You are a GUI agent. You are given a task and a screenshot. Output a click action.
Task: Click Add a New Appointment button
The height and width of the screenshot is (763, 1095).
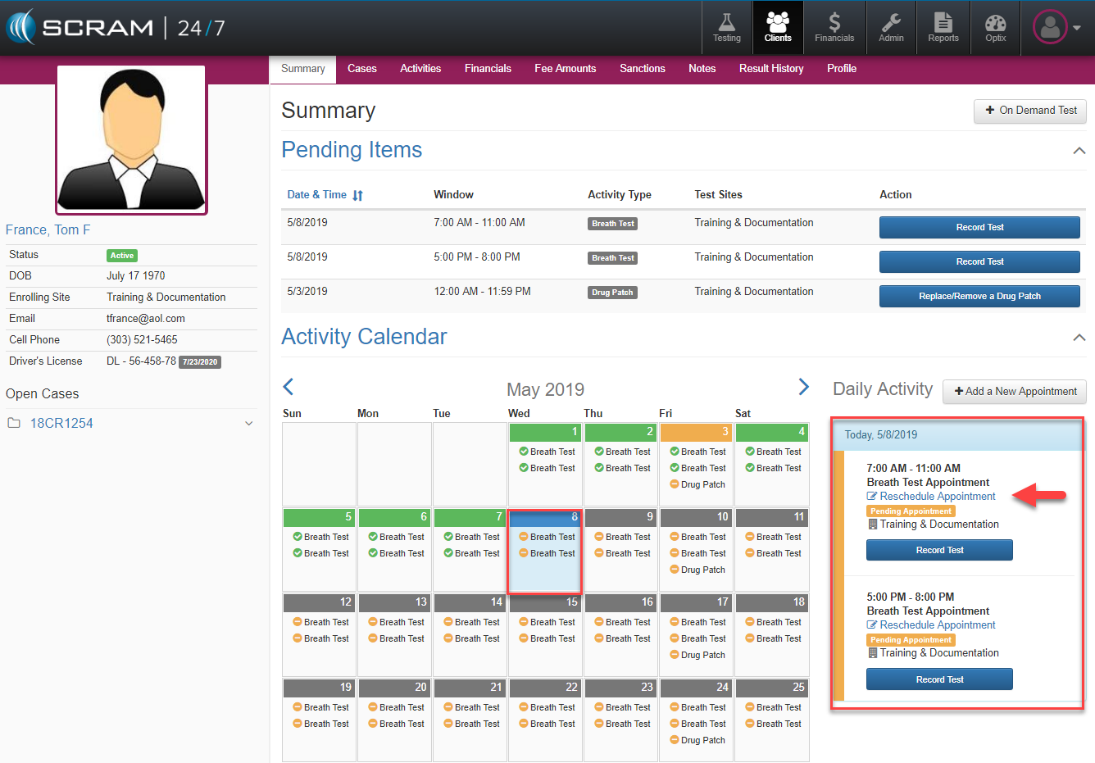(1015, 392)
